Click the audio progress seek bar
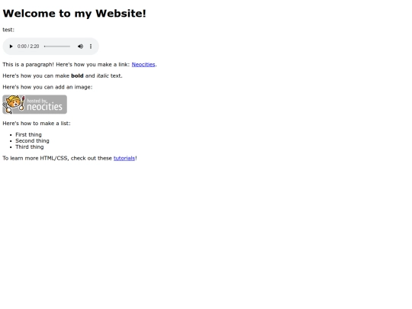 [x=57, y=47]
